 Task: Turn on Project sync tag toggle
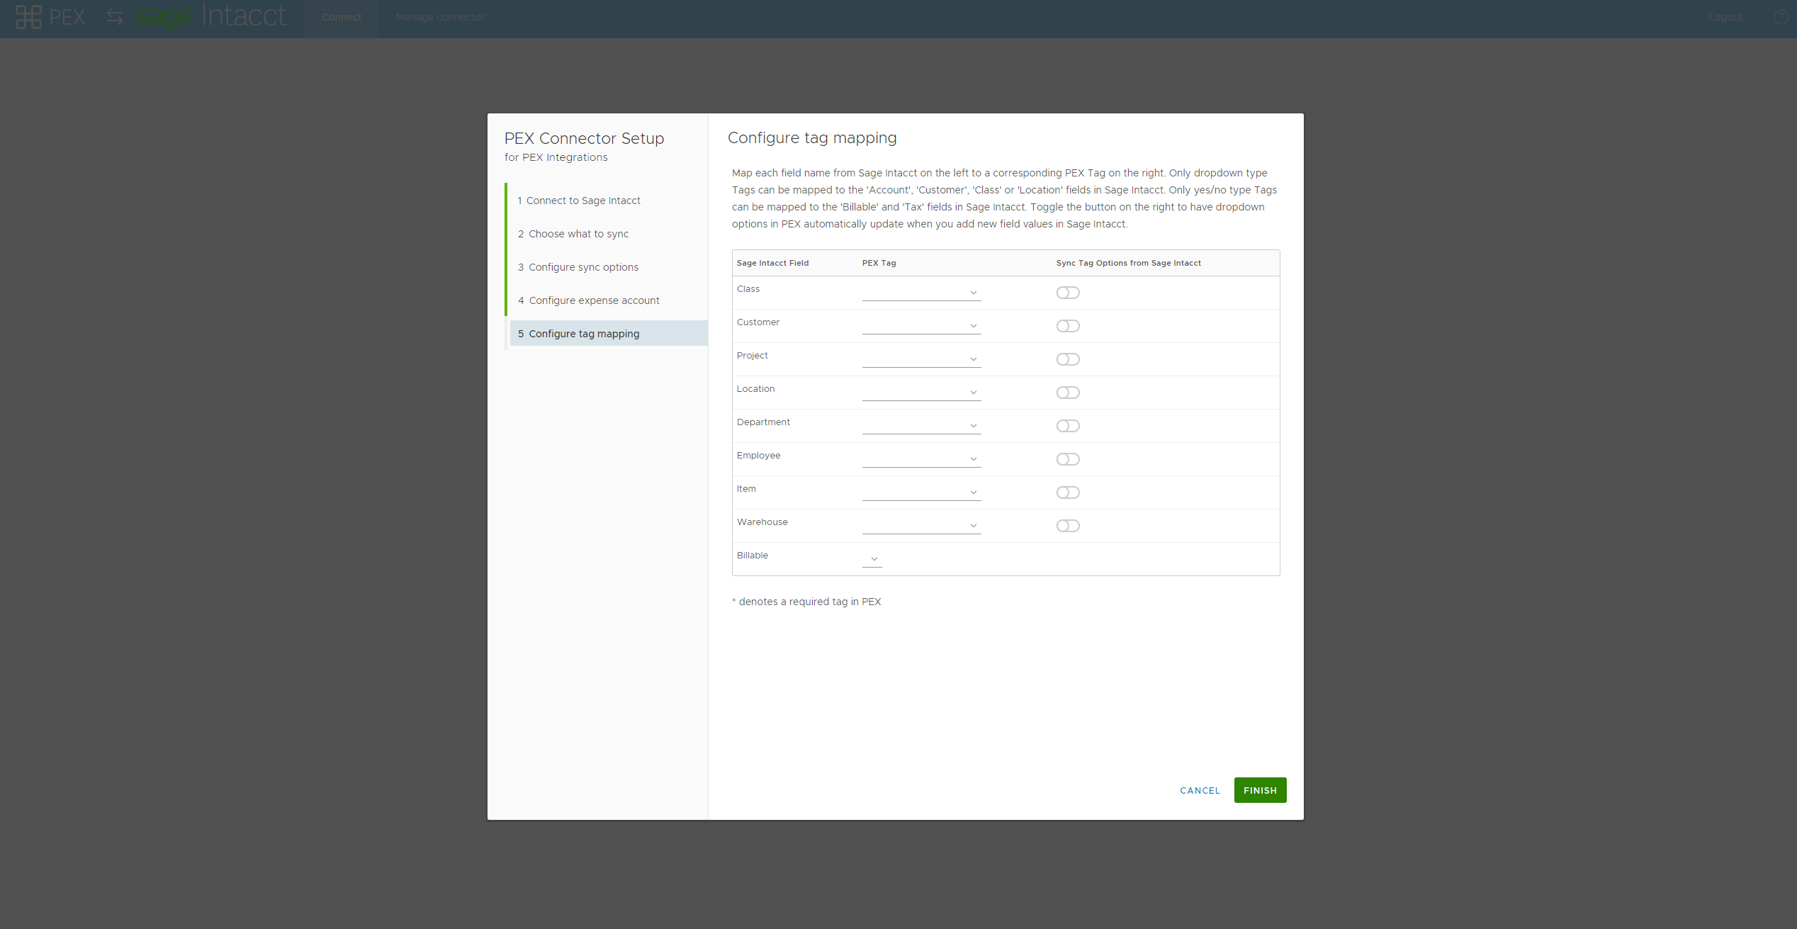(x=1067, y=359)
